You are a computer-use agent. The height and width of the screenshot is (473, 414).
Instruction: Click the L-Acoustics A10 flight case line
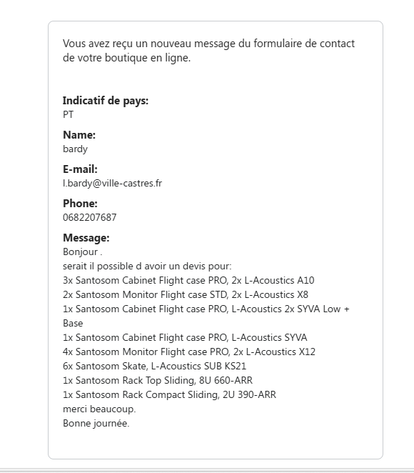pos(188,281)
